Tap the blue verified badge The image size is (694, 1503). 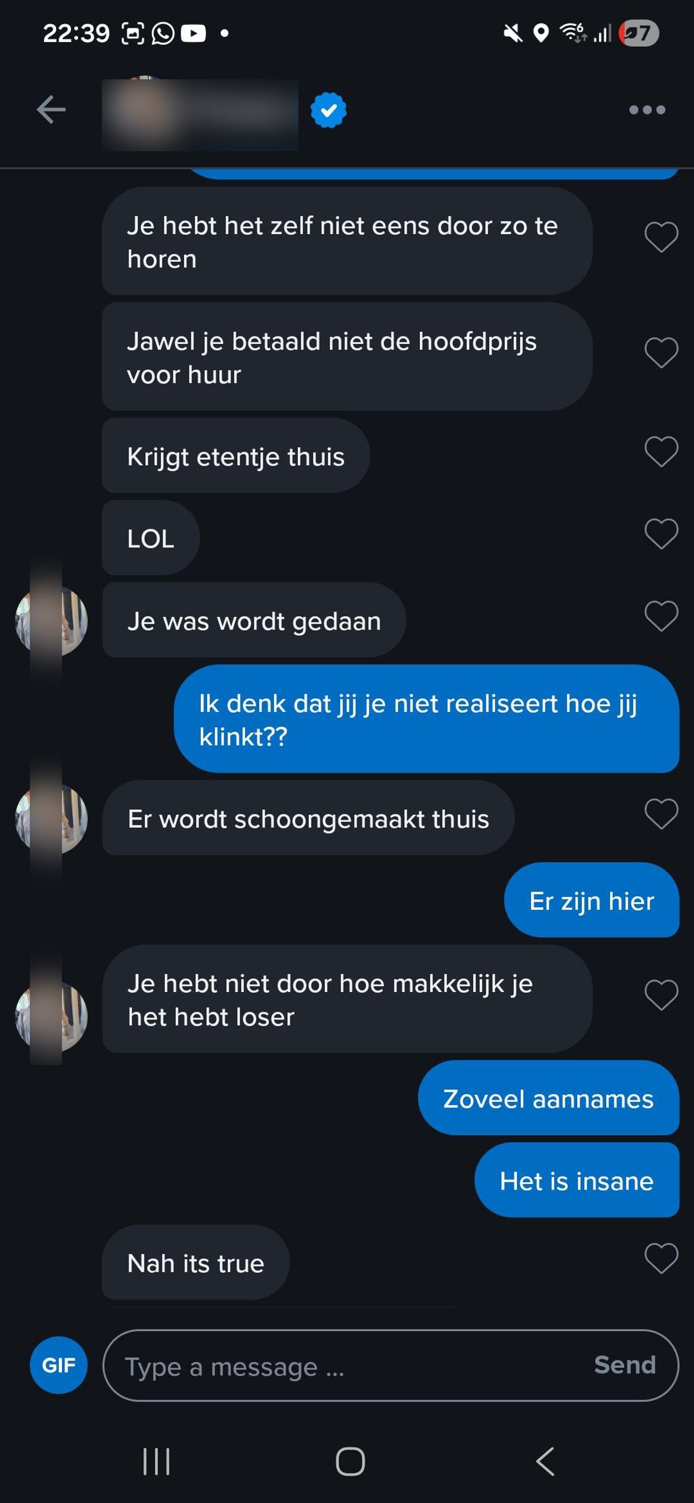coord(328,110)
